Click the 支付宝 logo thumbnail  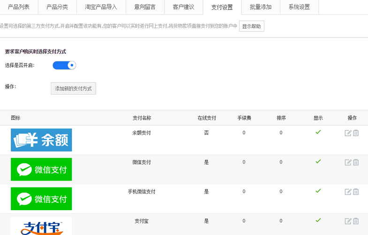click(41, 226)
